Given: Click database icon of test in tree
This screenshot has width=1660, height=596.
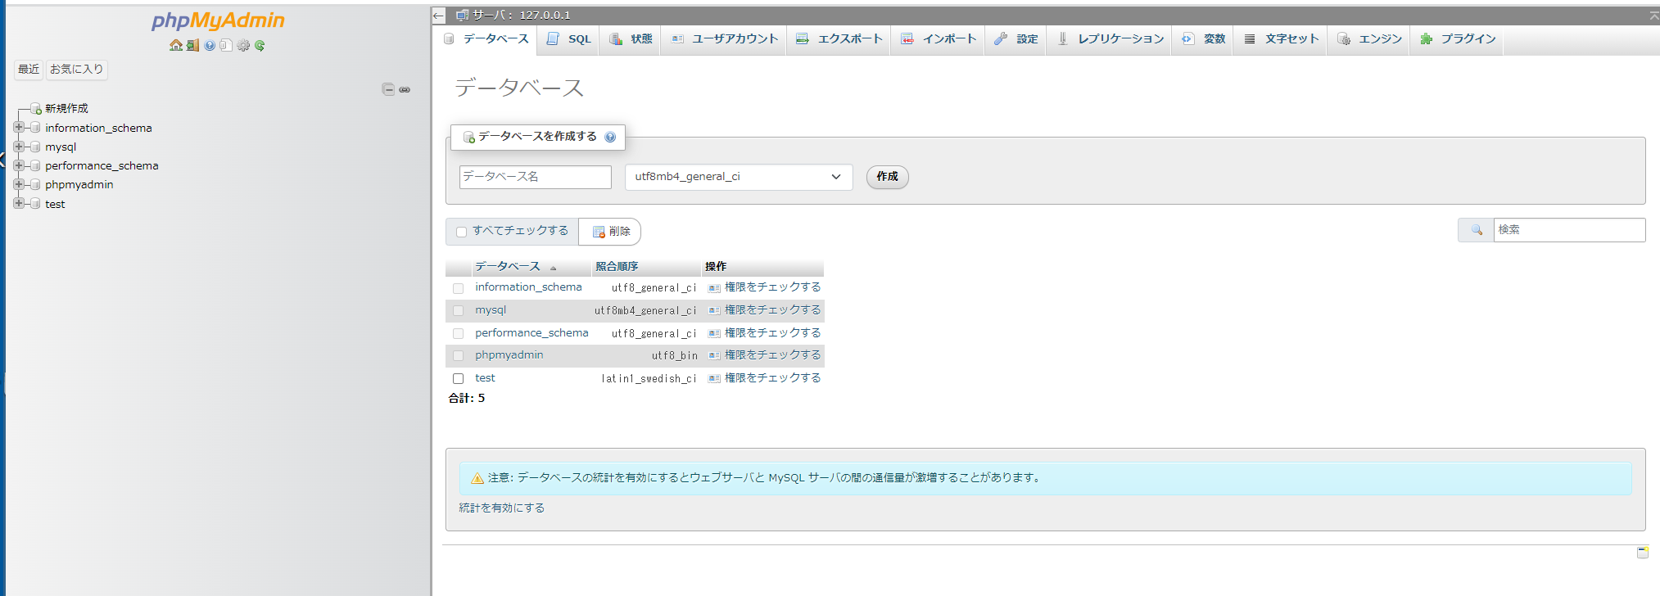Looking at the screenshot, I should [x=35, y=204].
